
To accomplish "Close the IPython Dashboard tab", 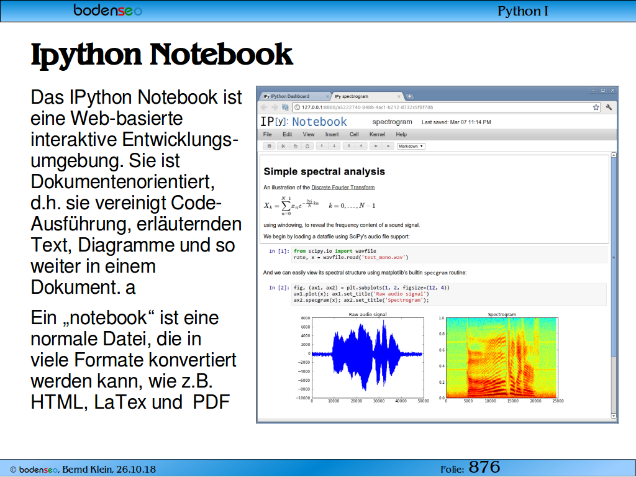I will pyautogui.click(x=327, y=96).
